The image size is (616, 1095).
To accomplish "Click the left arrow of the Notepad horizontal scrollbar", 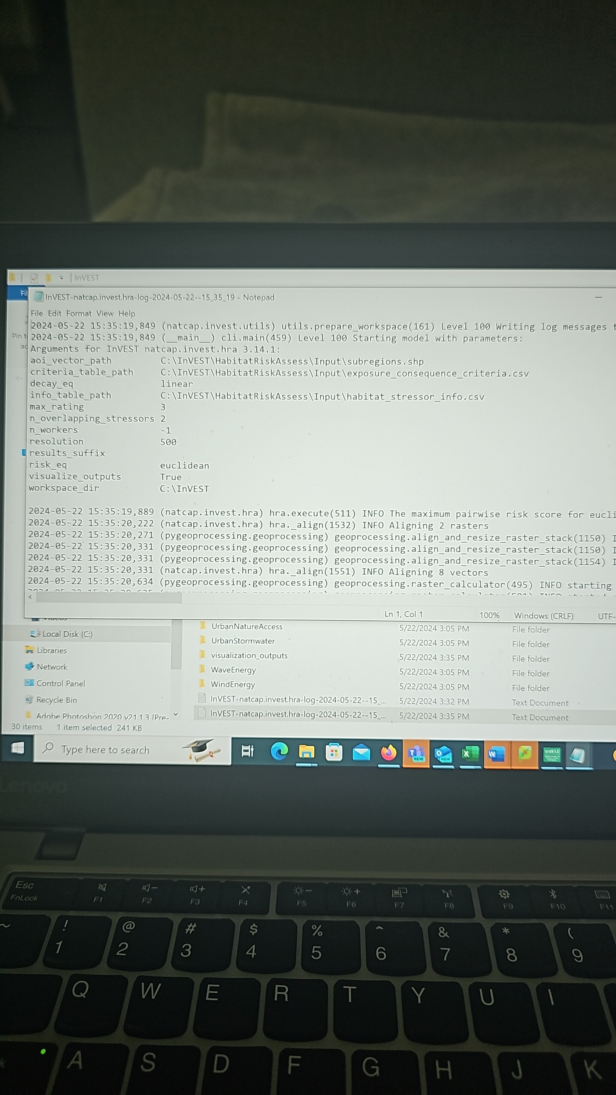I will (x=31, y=597).
